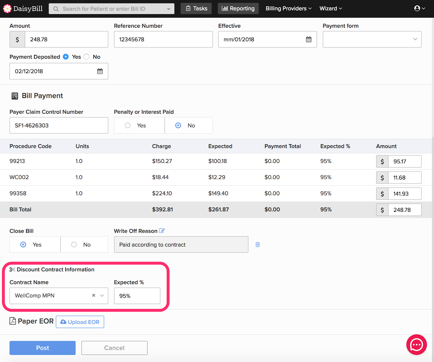Edit the Bill Total amount field
Screen dimensions: 434x362
coord(405,210)
